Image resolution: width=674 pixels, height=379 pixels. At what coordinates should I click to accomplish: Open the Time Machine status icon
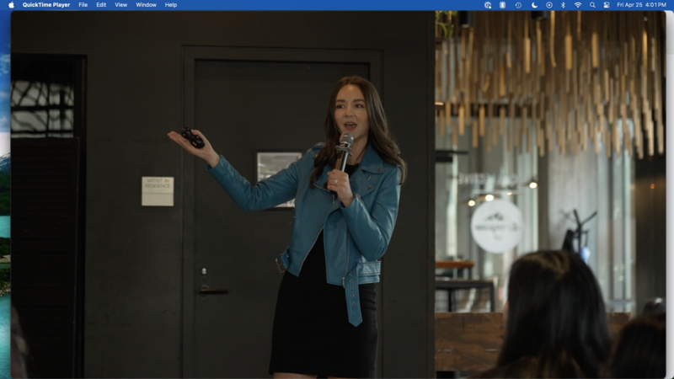tap(518, 5)
